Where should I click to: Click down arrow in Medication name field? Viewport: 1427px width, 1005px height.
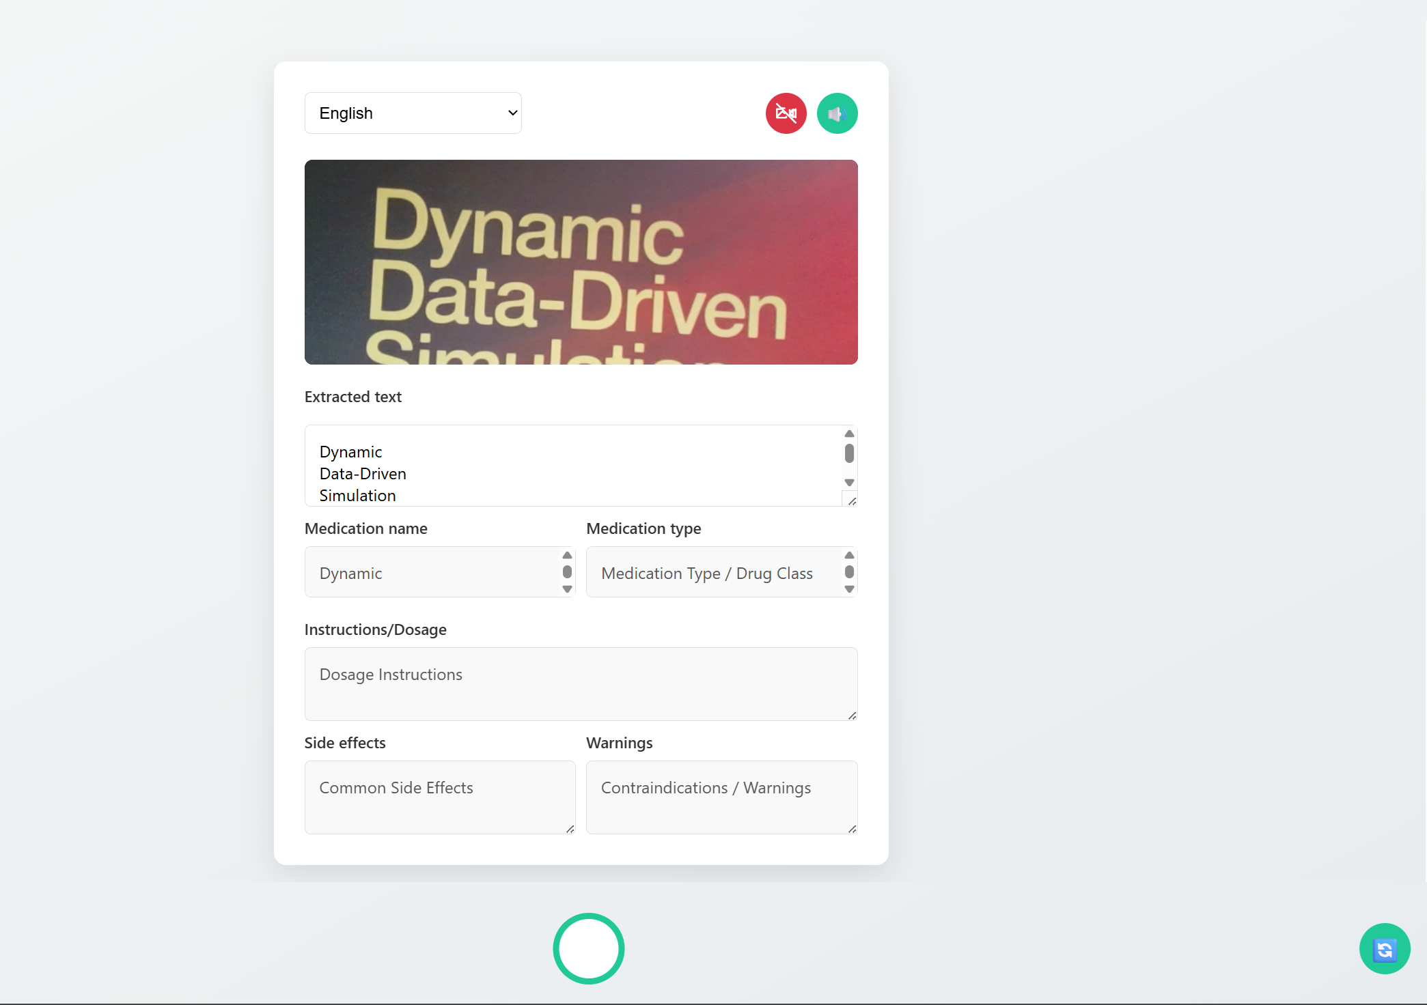[x=567, y=589]
